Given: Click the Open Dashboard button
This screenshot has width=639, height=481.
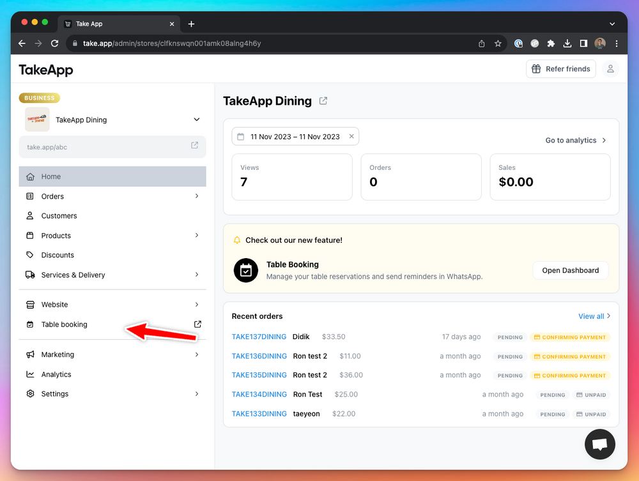Looking at the screenshot, I should pyautogui.click(x=570, y=270).
